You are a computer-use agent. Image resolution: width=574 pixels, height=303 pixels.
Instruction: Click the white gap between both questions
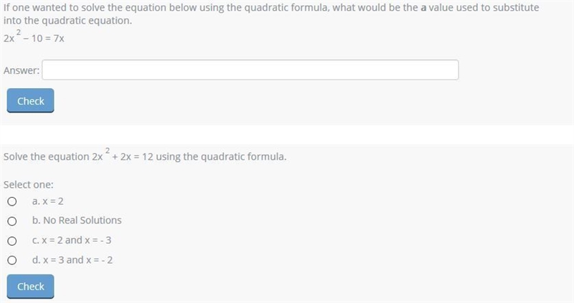[x=287, y=135]
